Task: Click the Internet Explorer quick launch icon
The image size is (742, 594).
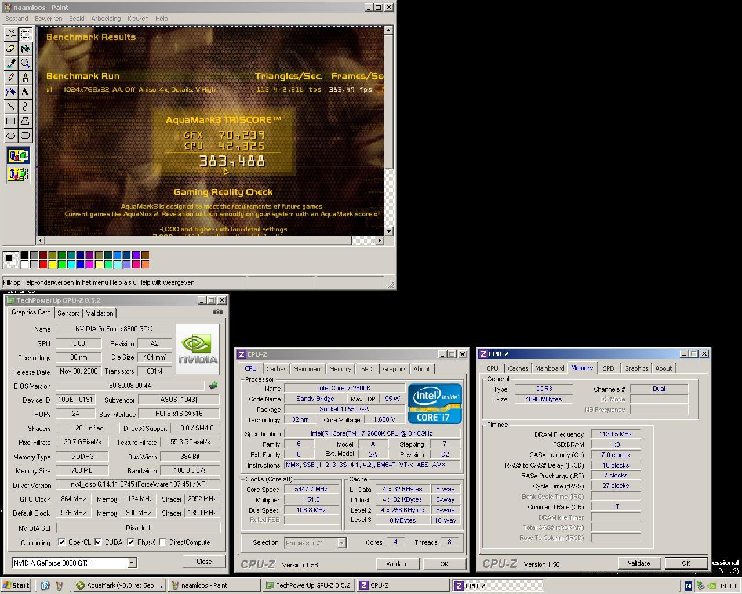Action: pos(46,585)
